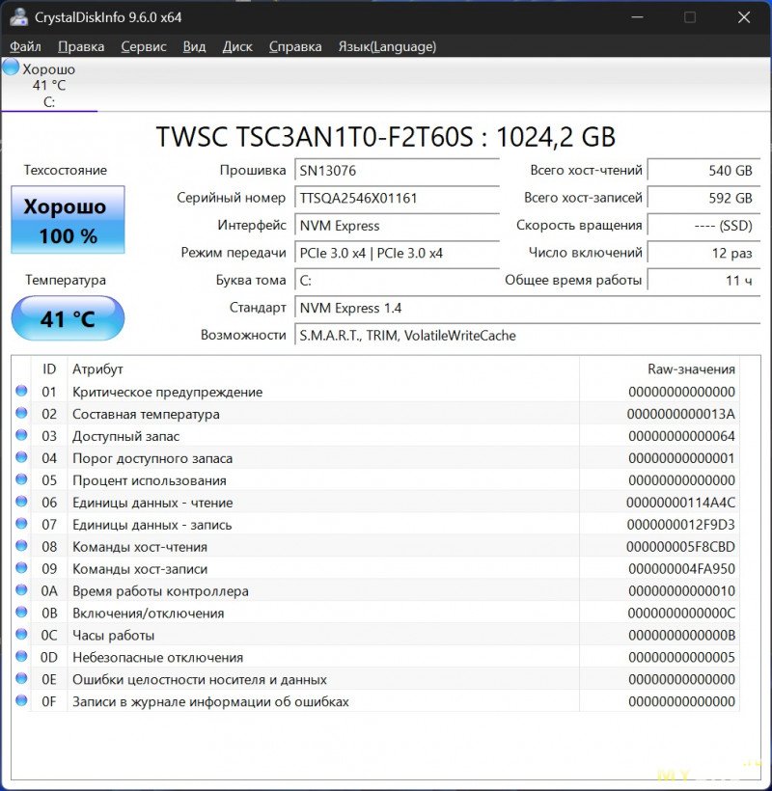
Task: Click raw value 0000000114A4C
Action: 680,503
